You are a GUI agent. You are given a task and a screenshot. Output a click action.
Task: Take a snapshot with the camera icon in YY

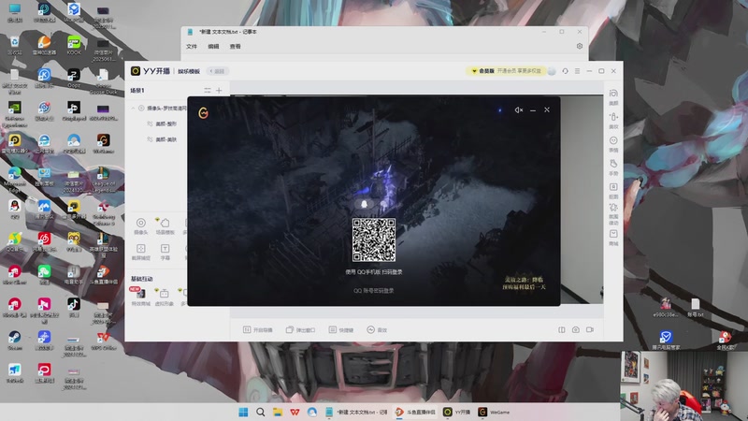pos(576,330)
